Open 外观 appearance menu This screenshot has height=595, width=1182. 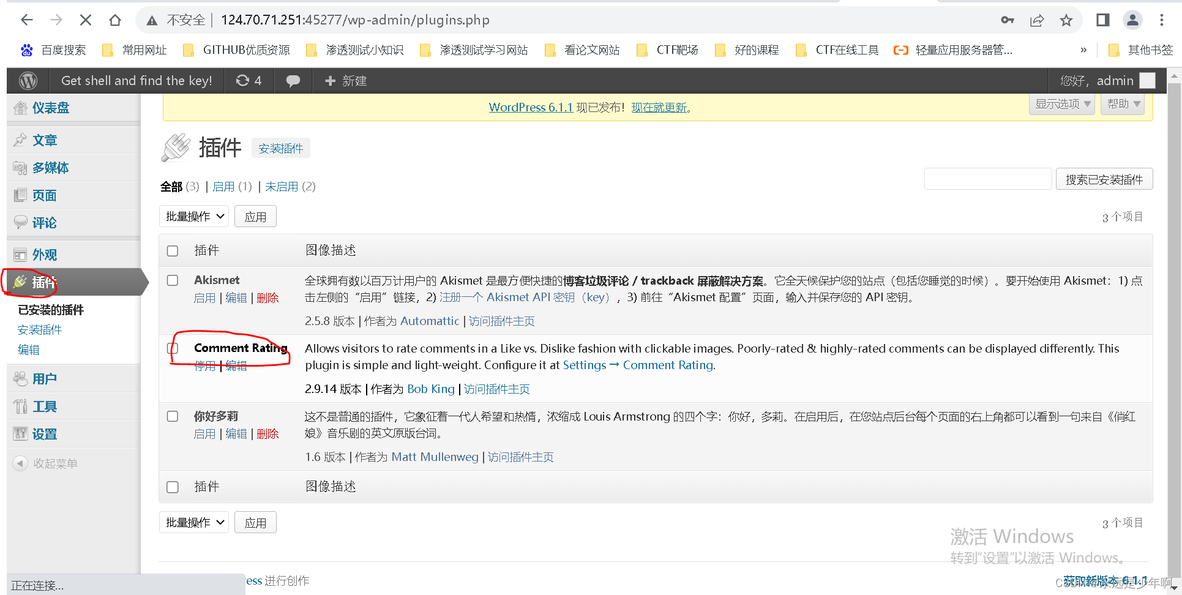coord(44,255)
